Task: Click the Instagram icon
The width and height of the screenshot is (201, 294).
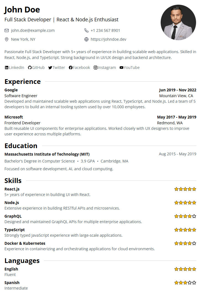Action: tap(96, 68)
